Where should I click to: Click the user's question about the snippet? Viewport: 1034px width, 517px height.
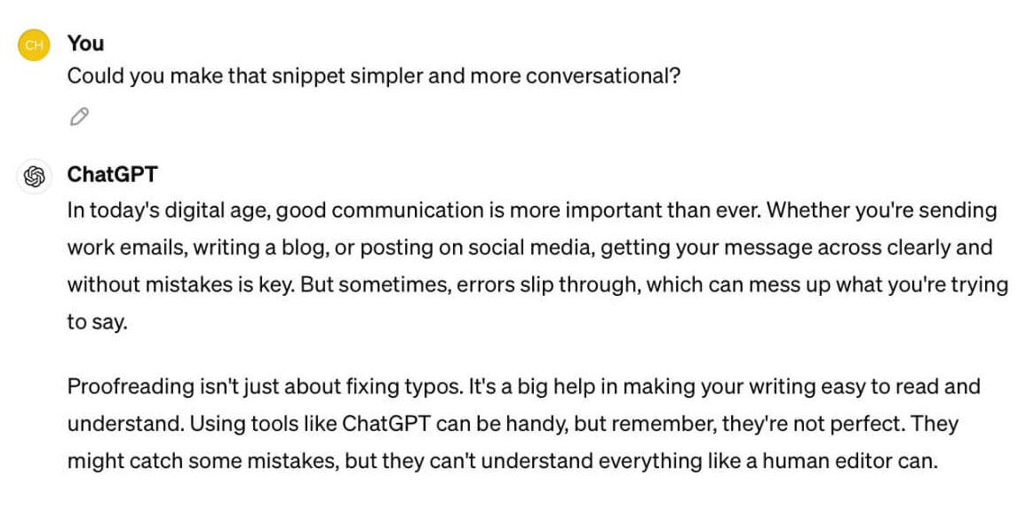(x=374, y=77)
